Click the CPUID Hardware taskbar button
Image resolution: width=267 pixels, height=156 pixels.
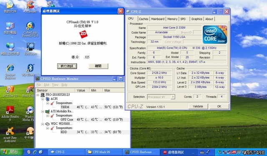tap(141, 152)
